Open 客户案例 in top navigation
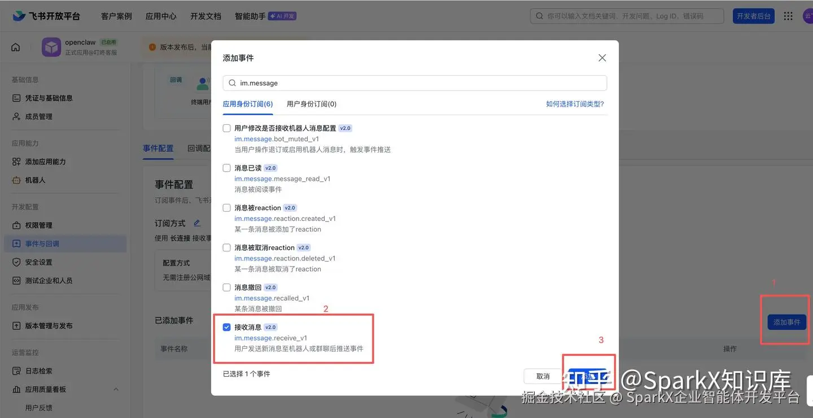Viewport: 813px width, 418px height. click(116, 16)
